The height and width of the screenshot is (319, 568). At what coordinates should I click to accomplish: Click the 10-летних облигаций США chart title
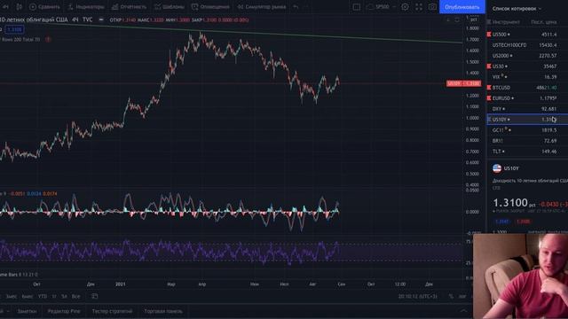34,19
